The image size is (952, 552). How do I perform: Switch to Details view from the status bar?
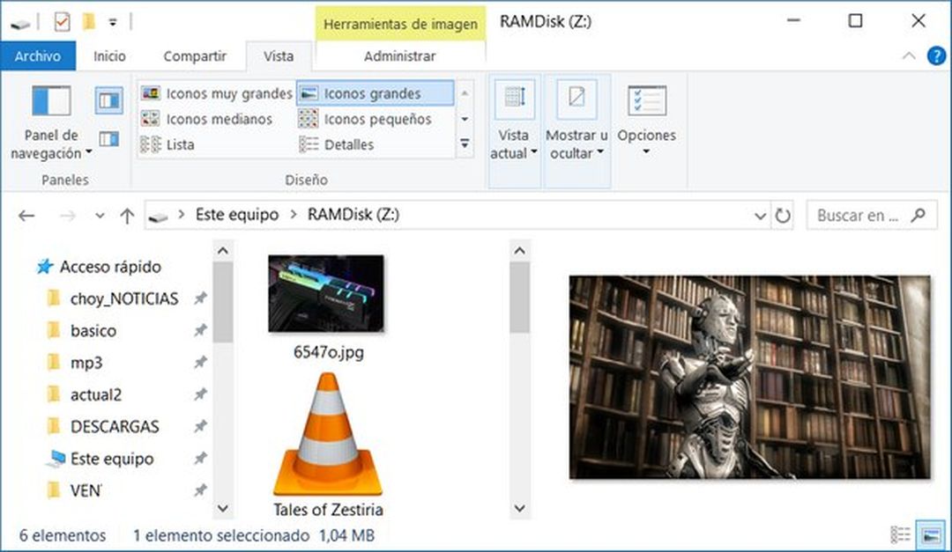[899, 535]
